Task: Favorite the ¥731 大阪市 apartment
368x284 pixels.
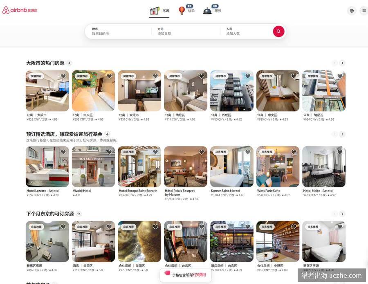Action: coord(155,76)
